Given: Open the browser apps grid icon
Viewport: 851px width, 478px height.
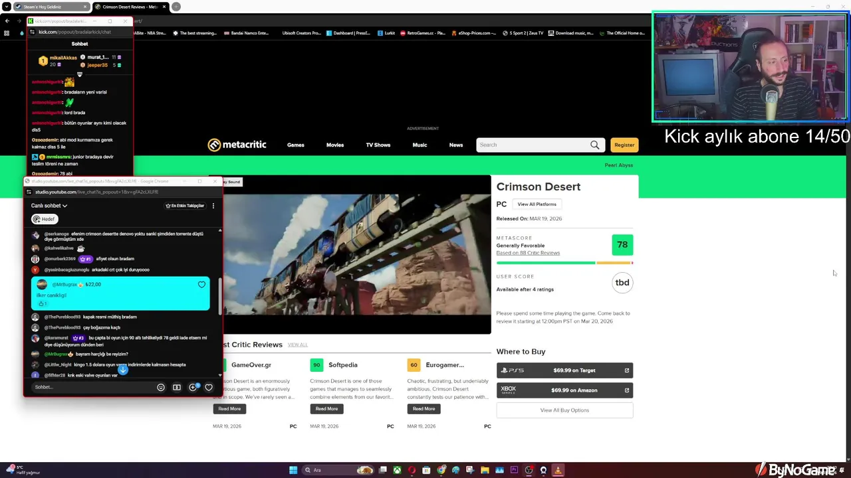Looking at the screenshot, I should (x=7, y=33).
